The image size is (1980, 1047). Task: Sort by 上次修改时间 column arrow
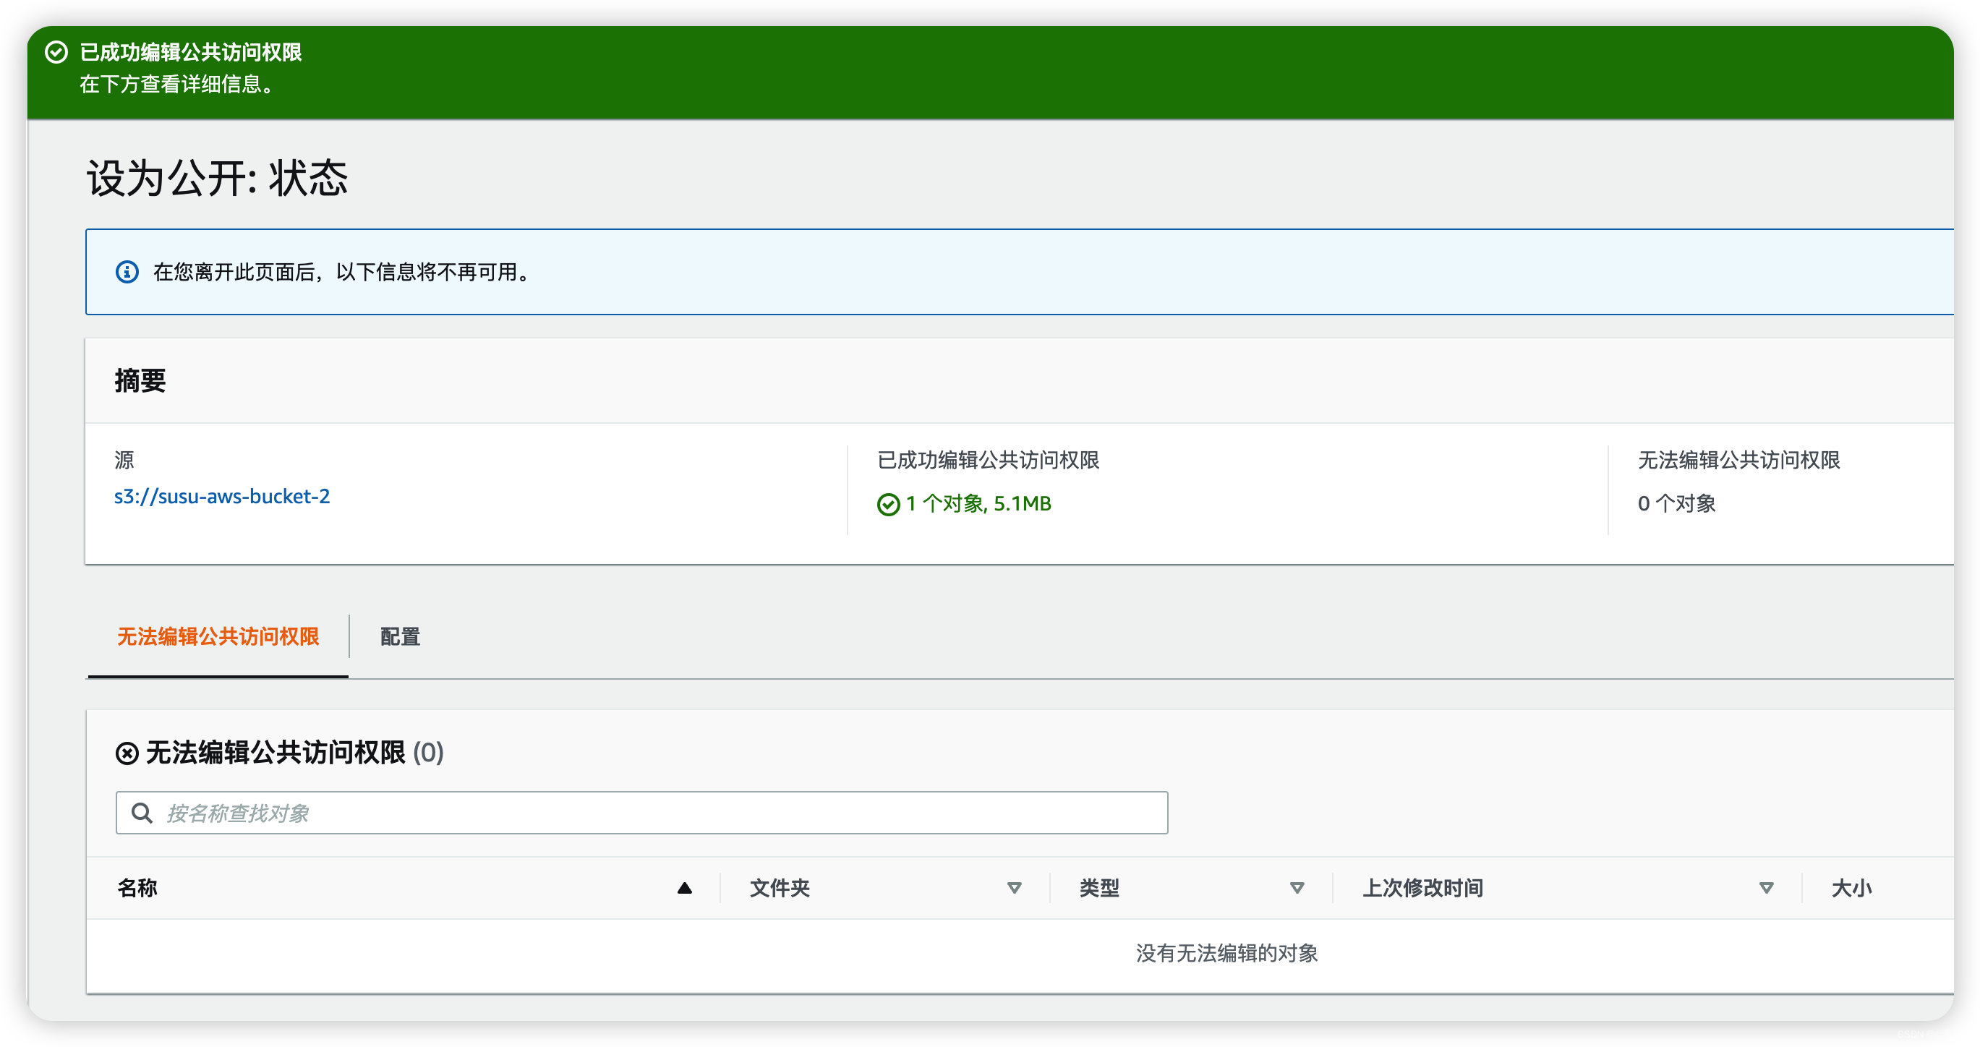(1767, 889)
